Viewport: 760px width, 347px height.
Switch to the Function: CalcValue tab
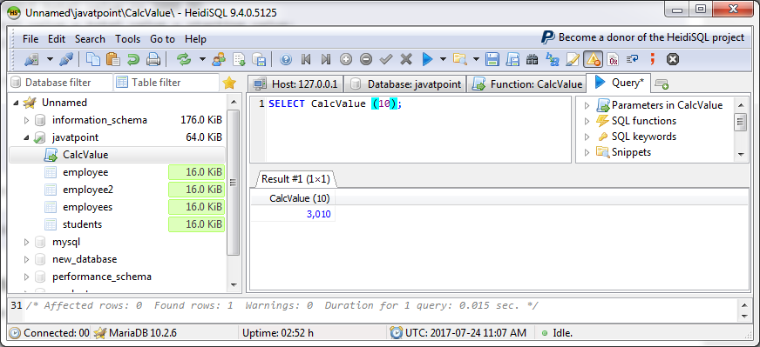tap(527, 83)
